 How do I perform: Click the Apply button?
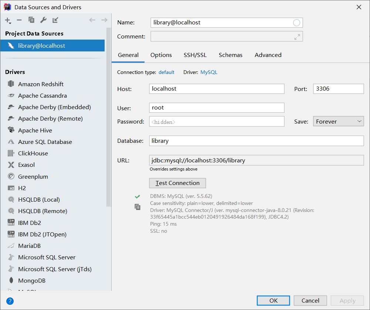(x=347, y=300)
